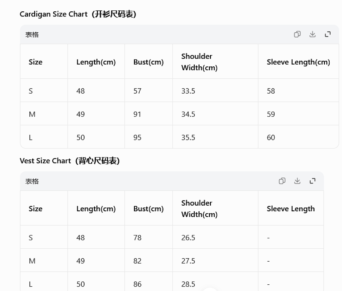
Task: Click Vest size M shoulder value 27.5
Action: (x=188, y=261)
